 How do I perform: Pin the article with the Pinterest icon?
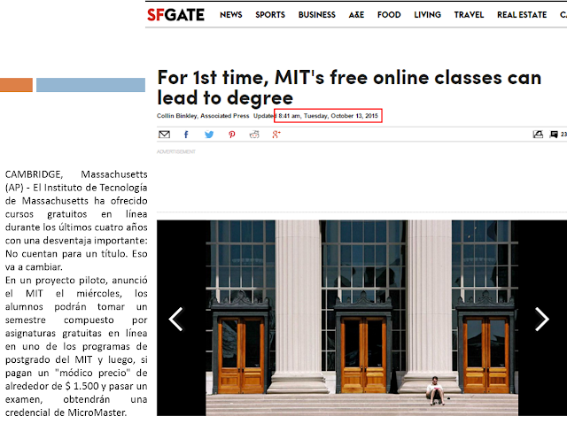click(x=232, y=135)
